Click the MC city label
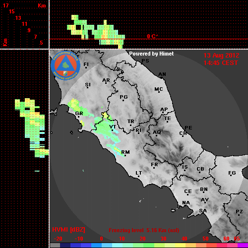 159,89
